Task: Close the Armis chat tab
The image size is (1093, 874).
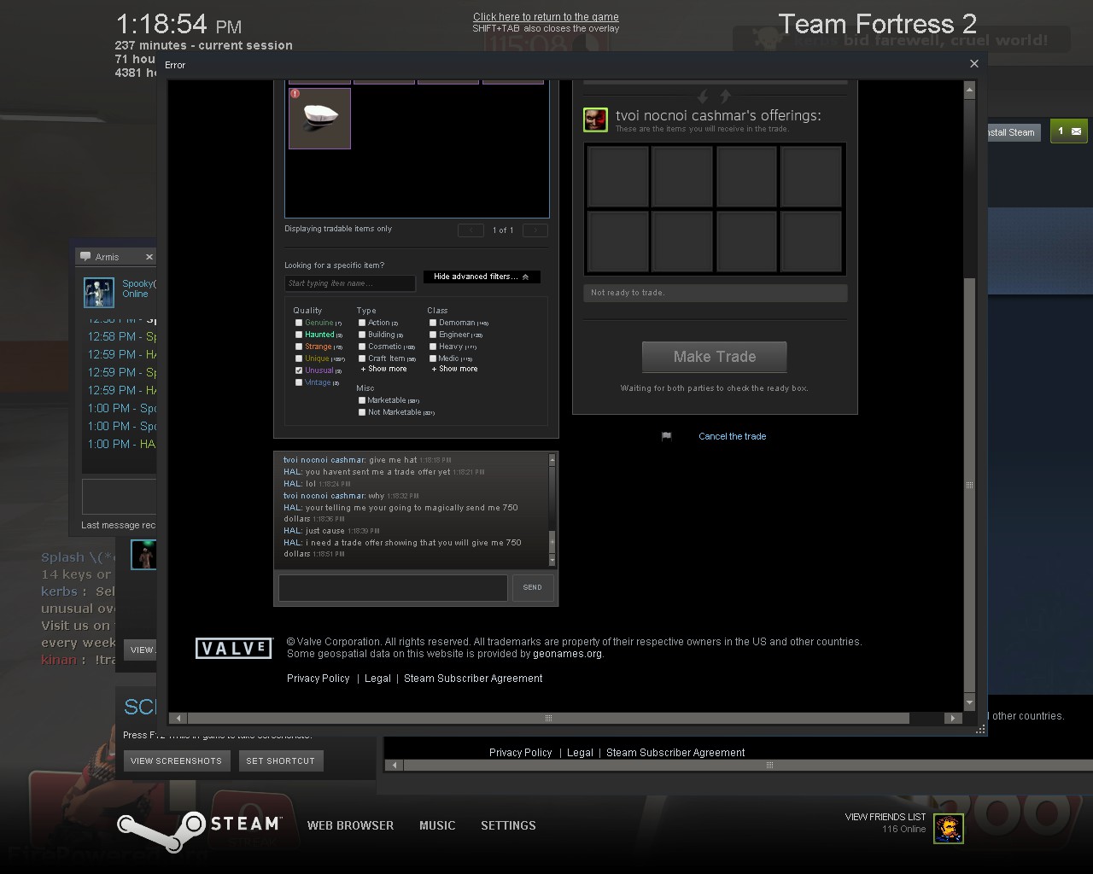Action: coord(149,257)
